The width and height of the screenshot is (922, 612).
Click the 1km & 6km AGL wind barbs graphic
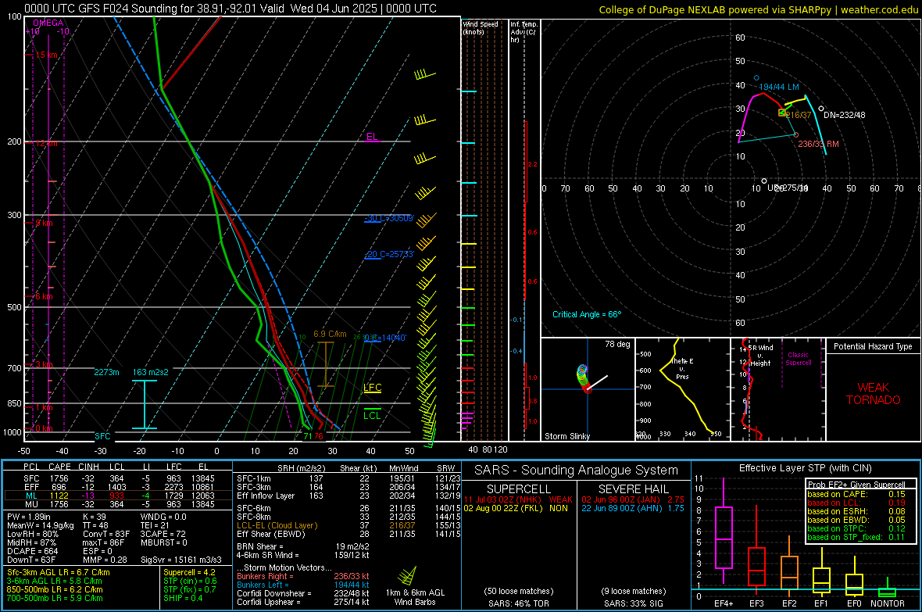pos(407,575)
